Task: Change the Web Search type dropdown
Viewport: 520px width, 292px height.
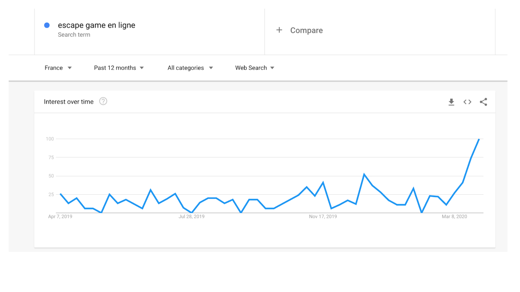Action: point(255,68)
